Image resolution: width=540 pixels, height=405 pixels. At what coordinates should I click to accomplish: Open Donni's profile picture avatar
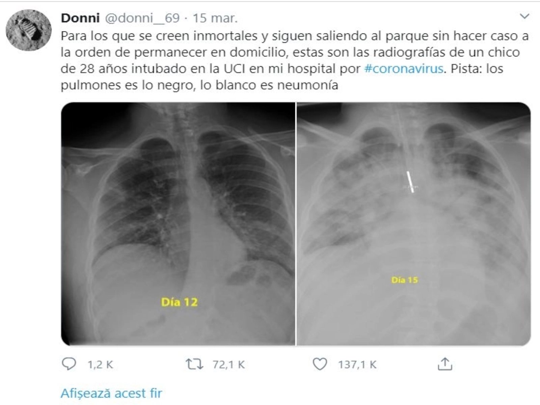pos(29,30)
